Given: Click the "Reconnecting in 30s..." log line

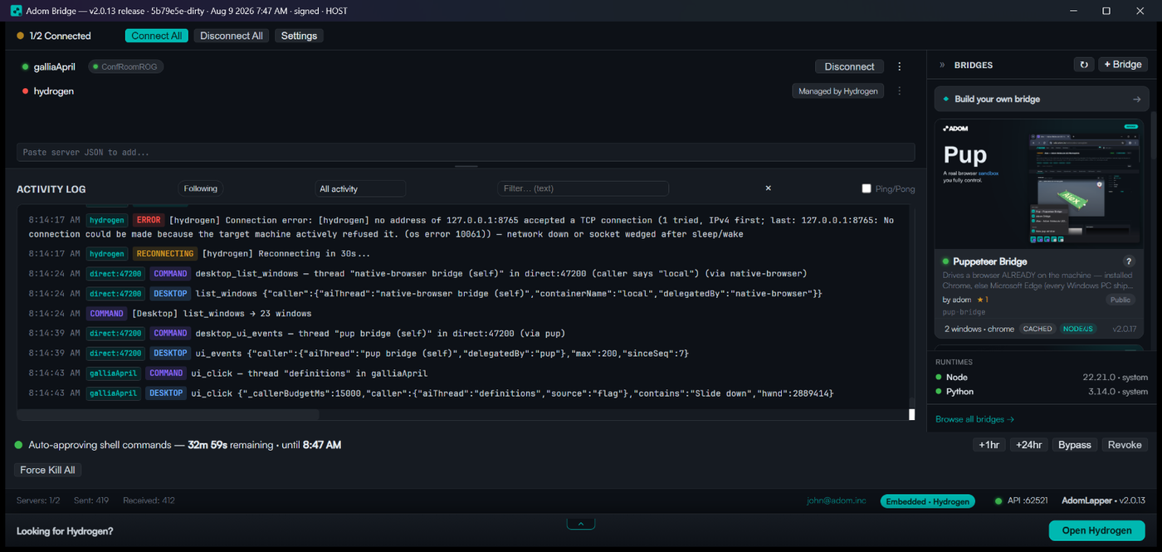Looking at the screenshot, I should click(x=286, y=253).
